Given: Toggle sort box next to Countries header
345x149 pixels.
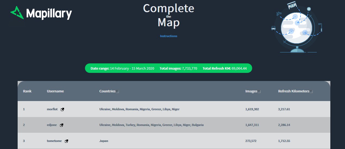Looking at the screenshot, I should [118, 92].
